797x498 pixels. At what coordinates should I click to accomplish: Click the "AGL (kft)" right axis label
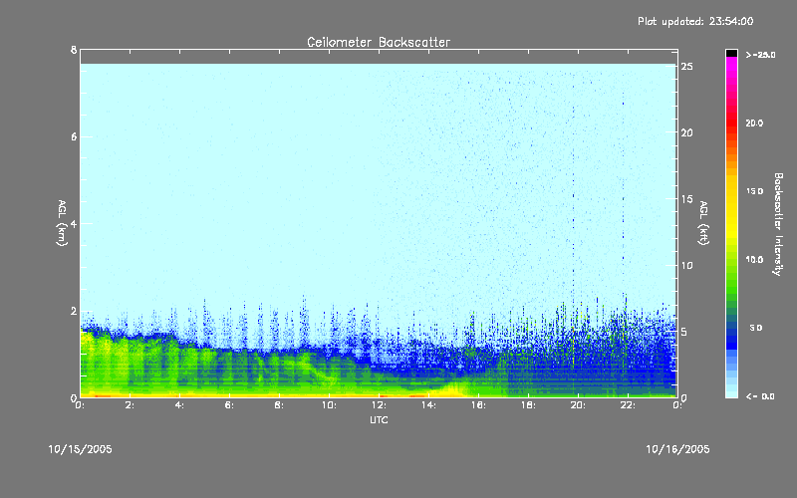coord(703,223)
